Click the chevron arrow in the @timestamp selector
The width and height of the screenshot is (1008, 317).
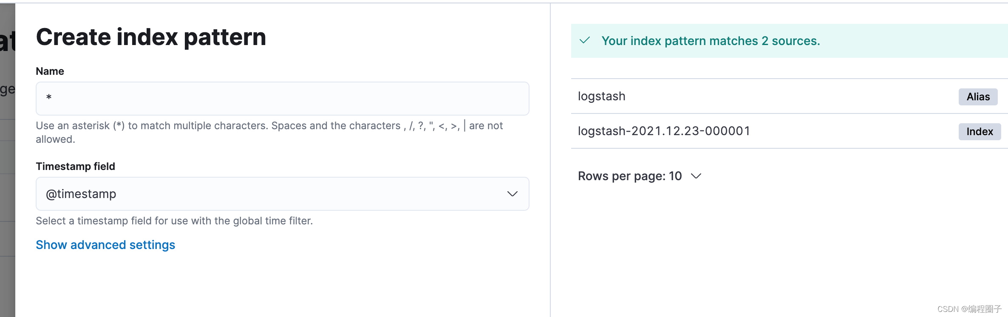[512, 194]
